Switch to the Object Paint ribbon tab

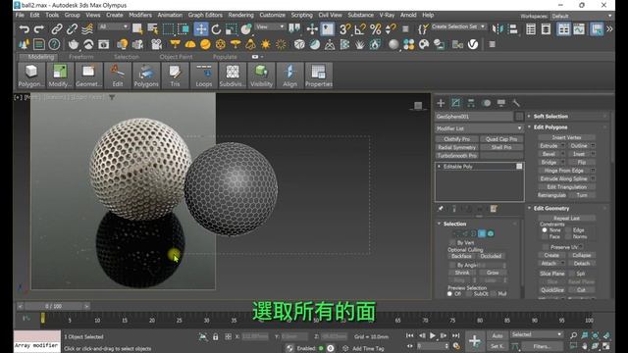(x=176, y=57)
